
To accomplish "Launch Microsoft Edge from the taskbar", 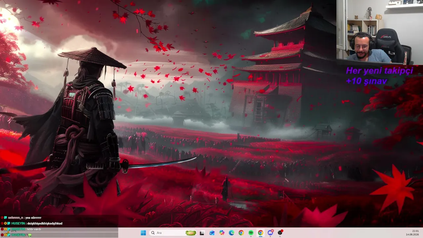I will 231,233.
